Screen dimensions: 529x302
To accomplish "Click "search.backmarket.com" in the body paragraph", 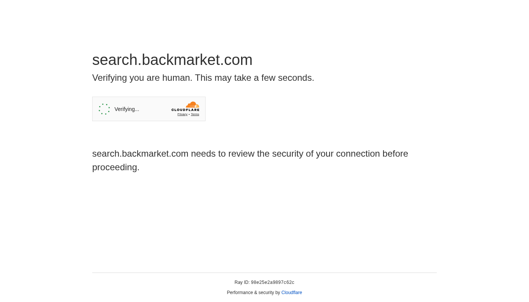I will tap(140, 154).
